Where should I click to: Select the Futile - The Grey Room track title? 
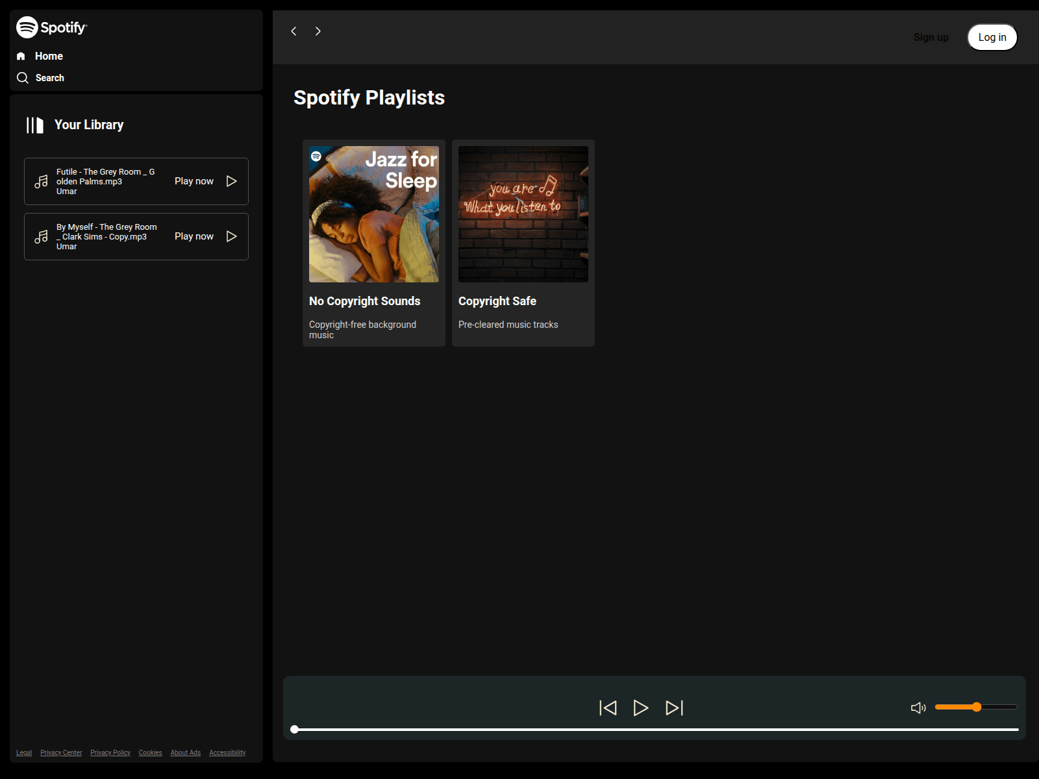(105, 177)
